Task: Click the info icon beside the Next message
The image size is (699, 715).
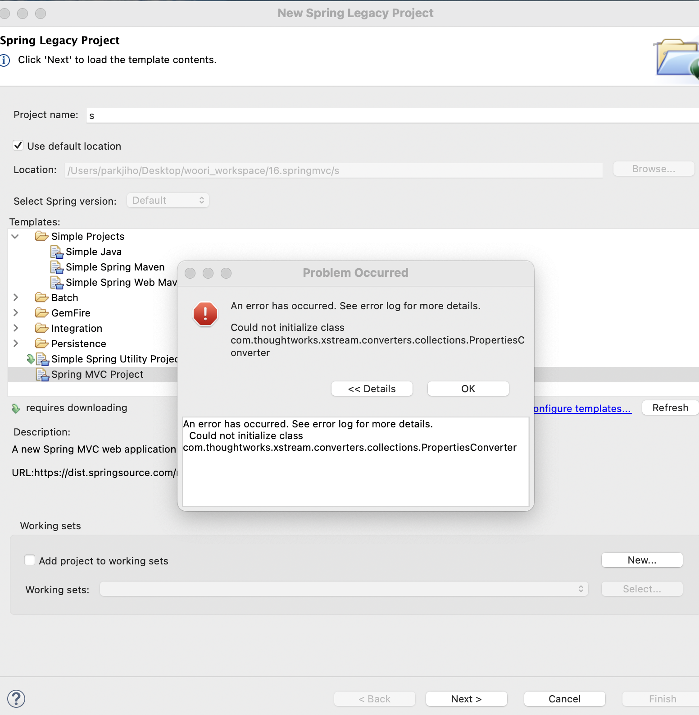Action: pyautogui.click(x=5, y=60)
